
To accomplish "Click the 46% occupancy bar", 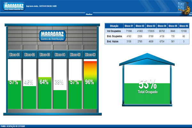I will click(30, 97).
